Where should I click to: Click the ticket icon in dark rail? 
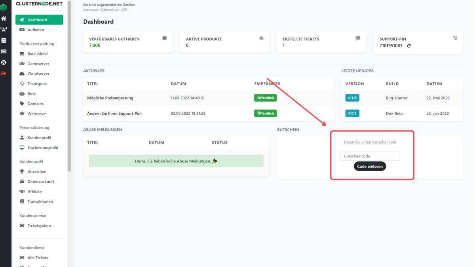pyautogui.click(x=4, y=51)
